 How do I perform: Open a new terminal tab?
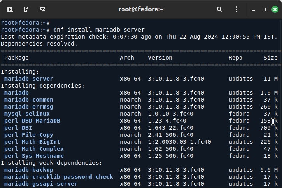10,9
